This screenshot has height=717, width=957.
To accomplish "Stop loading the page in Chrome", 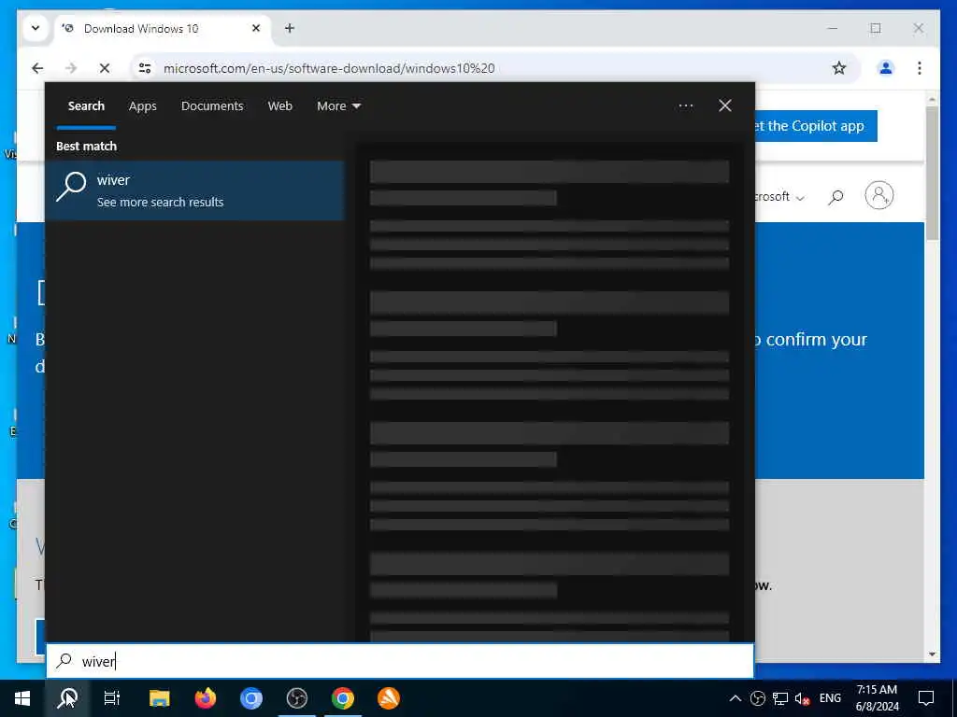I will coord(105,68).
